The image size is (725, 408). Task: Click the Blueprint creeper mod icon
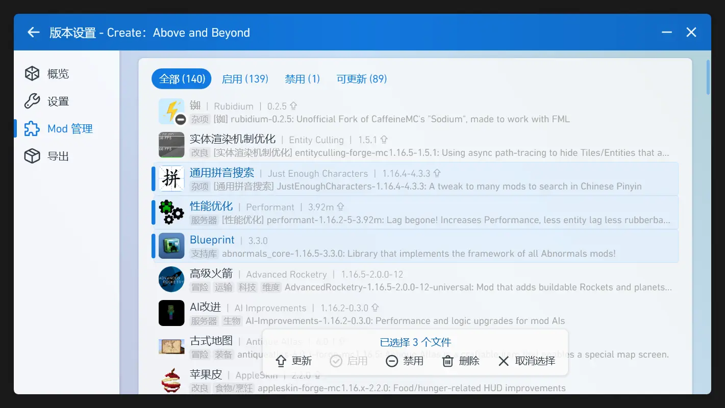171,246
